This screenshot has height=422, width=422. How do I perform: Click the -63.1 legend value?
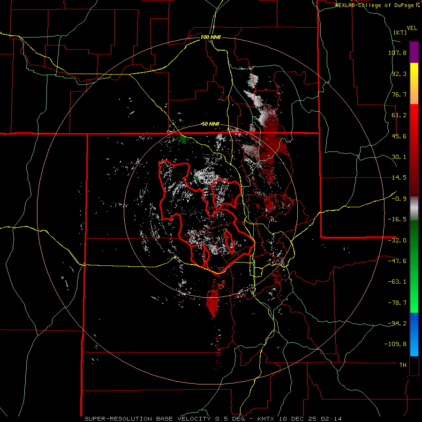click(397, 282)
